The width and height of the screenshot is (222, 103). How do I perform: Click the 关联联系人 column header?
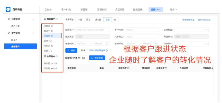coord(208,68)
